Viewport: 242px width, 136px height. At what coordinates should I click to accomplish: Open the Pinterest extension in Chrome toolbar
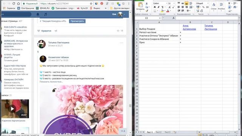pyautogui.click(x=102, y=3)
